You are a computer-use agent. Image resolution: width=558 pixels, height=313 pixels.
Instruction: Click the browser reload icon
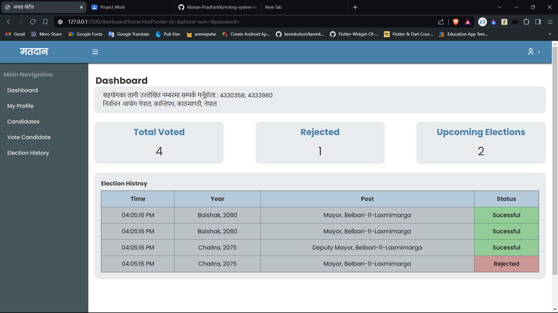pyautogui.click(x=33, y=22)
